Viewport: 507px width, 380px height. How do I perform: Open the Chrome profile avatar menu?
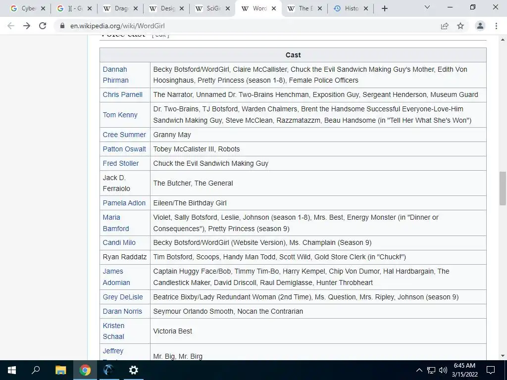[480, 26]
